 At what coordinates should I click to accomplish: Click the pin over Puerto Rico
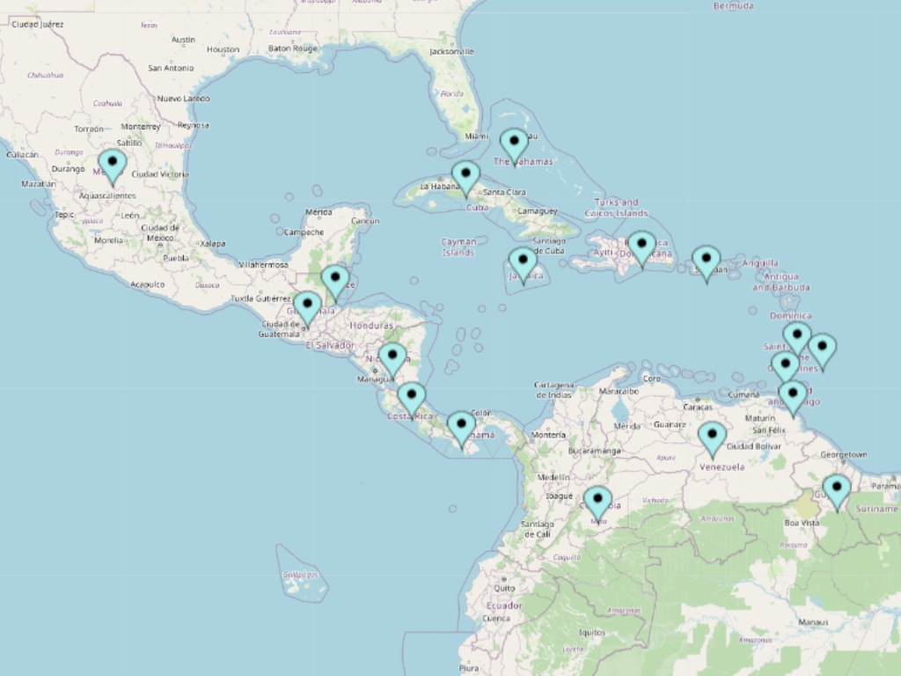pyautogui.click(x=706, y=261)
